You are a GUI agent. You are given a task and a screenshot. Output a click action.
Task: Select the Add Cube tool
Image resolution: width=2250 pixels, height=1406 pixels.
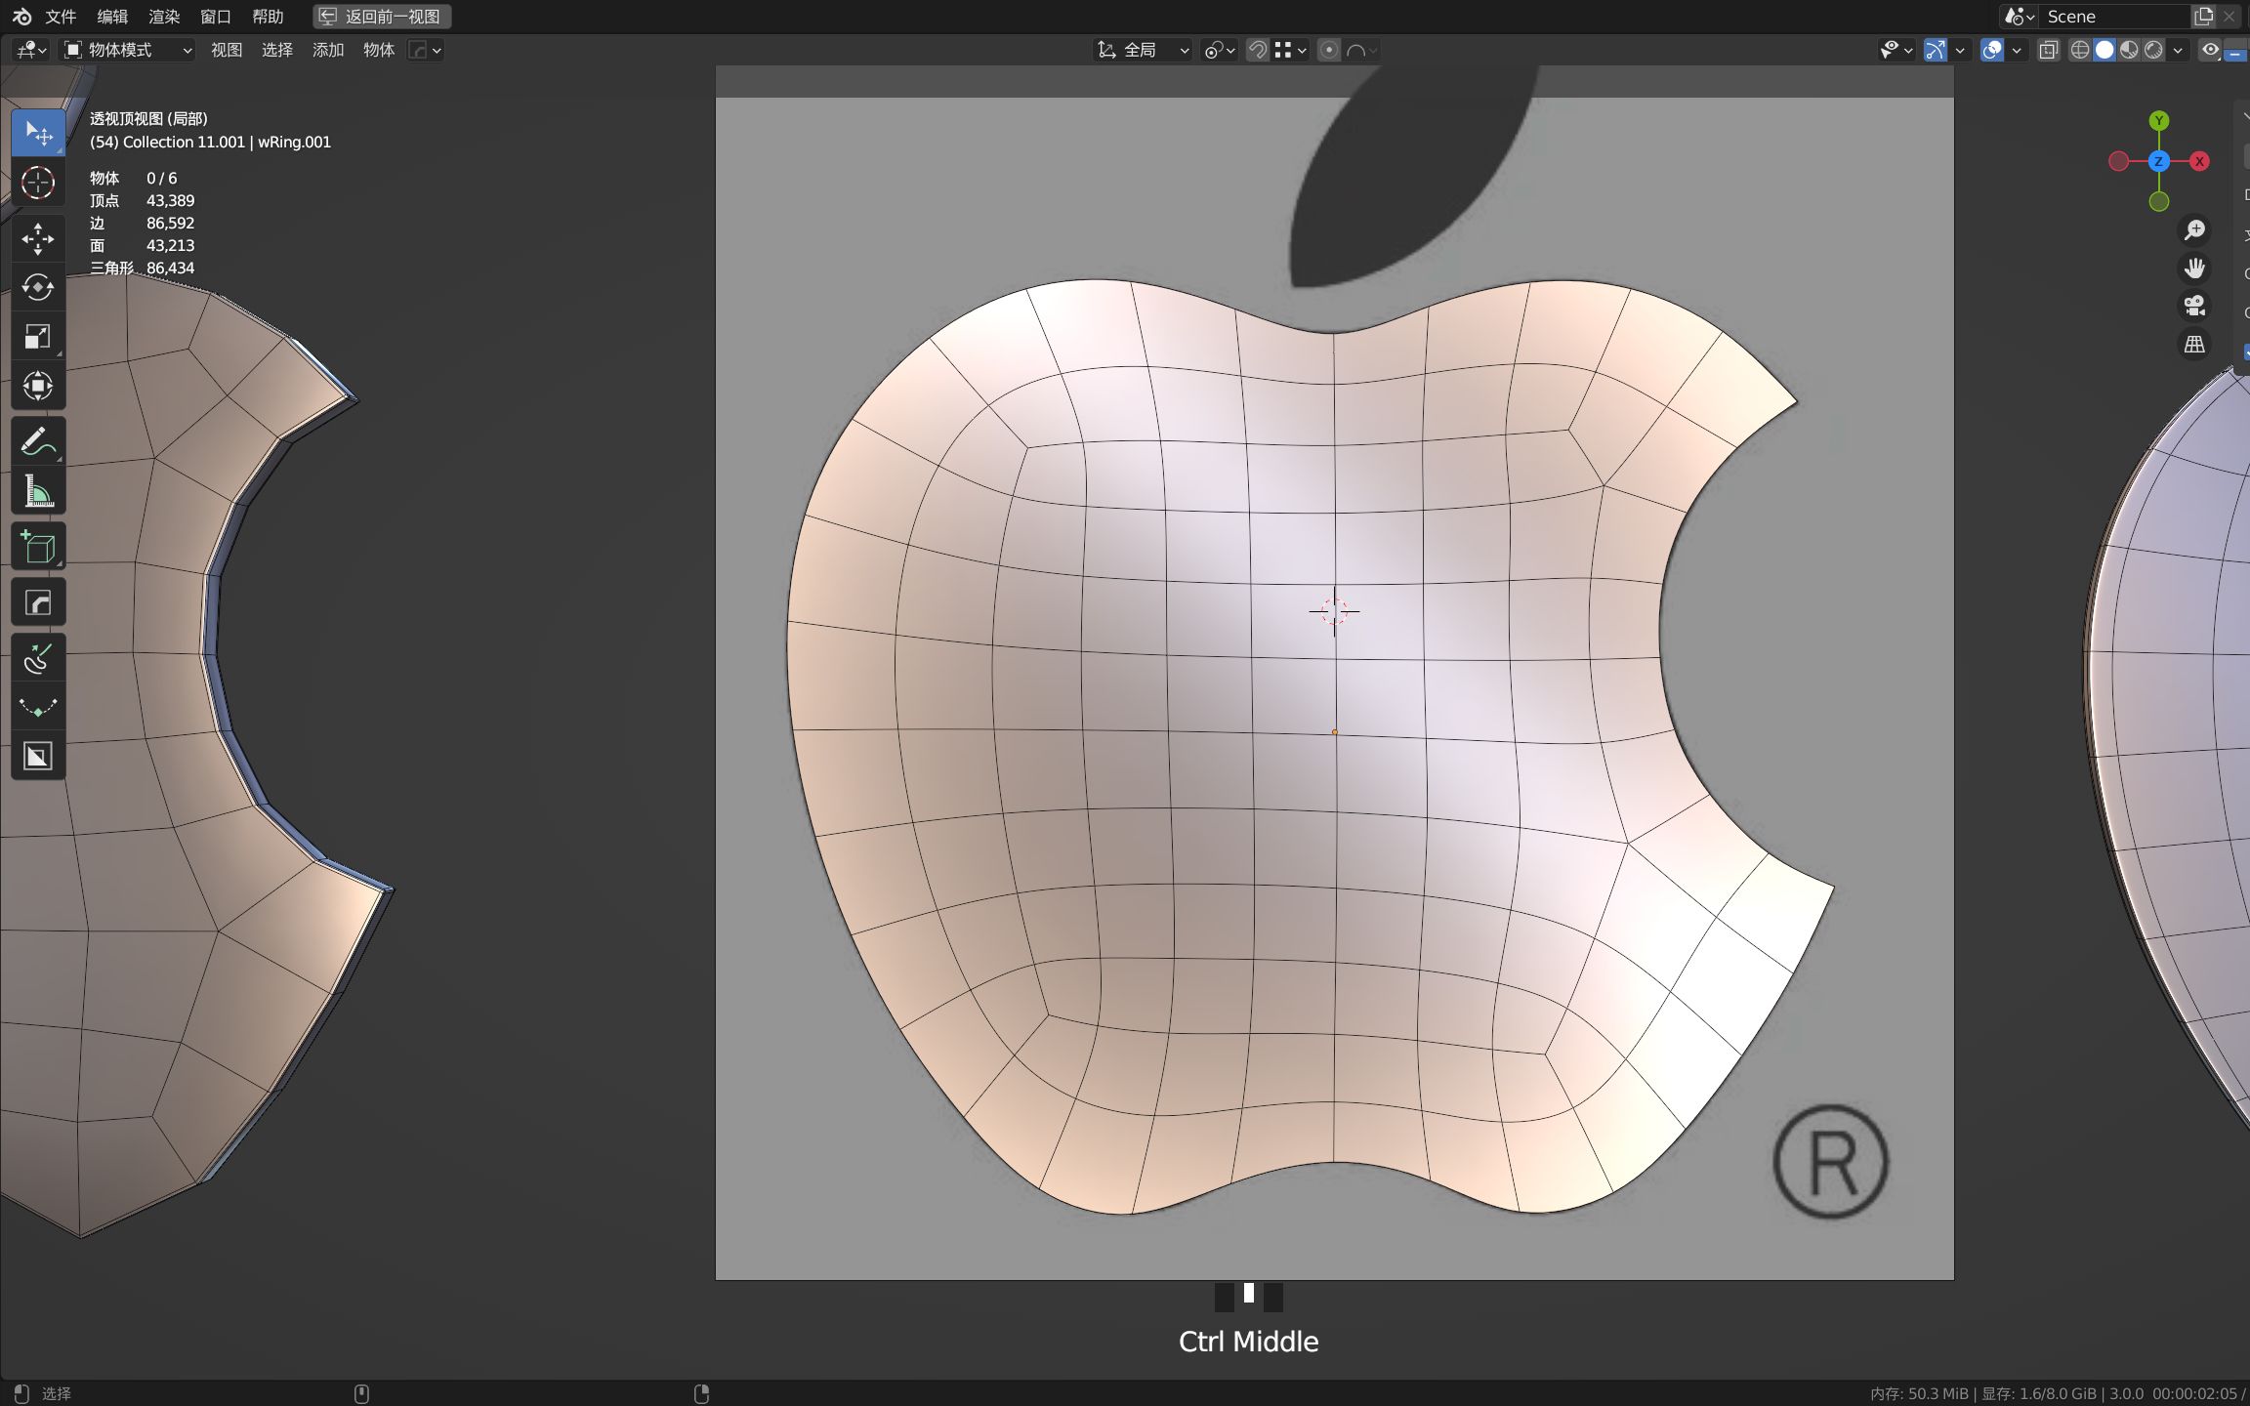38,548
